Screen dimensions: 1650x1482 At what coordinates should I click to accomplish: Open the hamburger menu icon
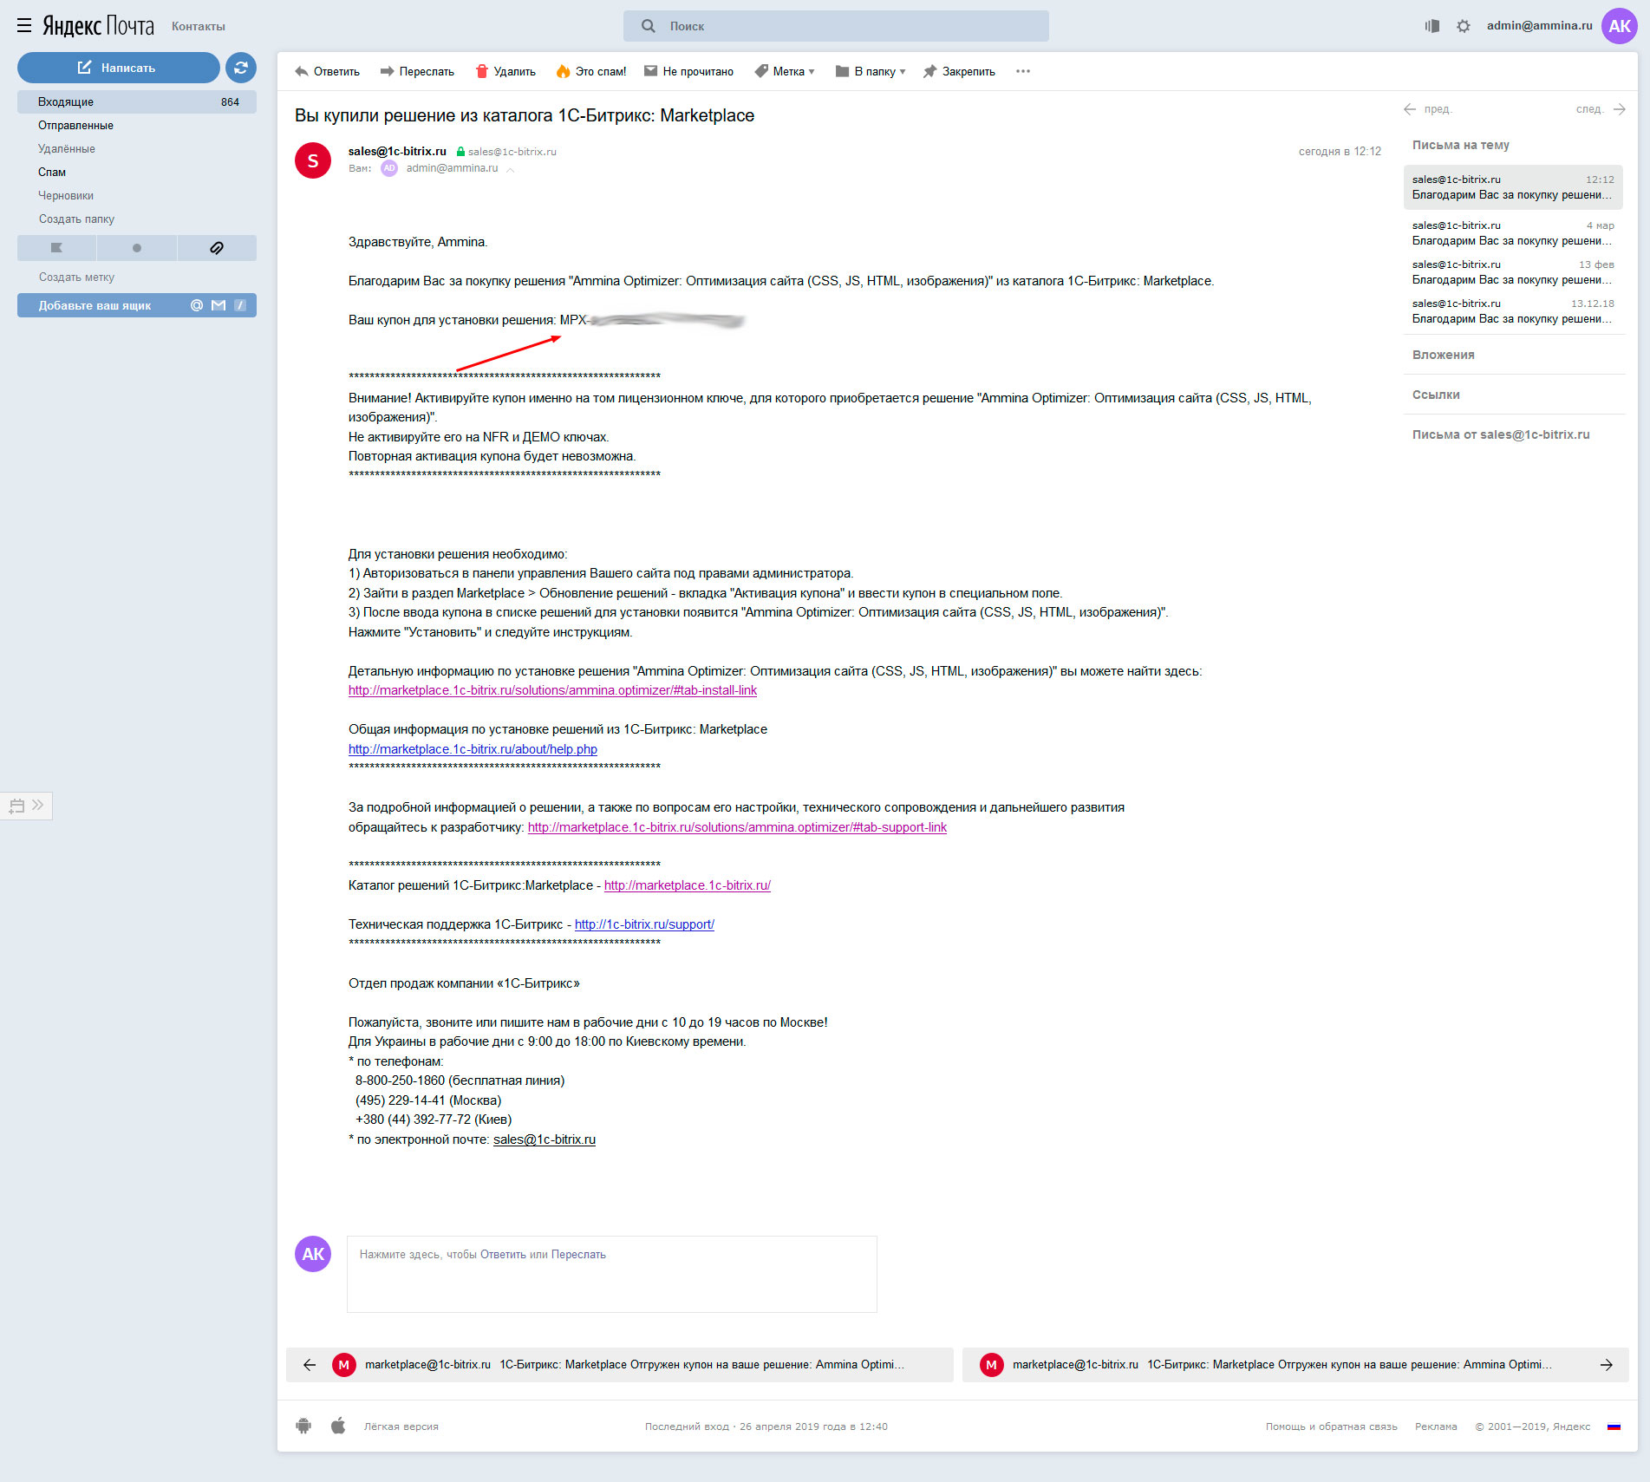point(24,26)
